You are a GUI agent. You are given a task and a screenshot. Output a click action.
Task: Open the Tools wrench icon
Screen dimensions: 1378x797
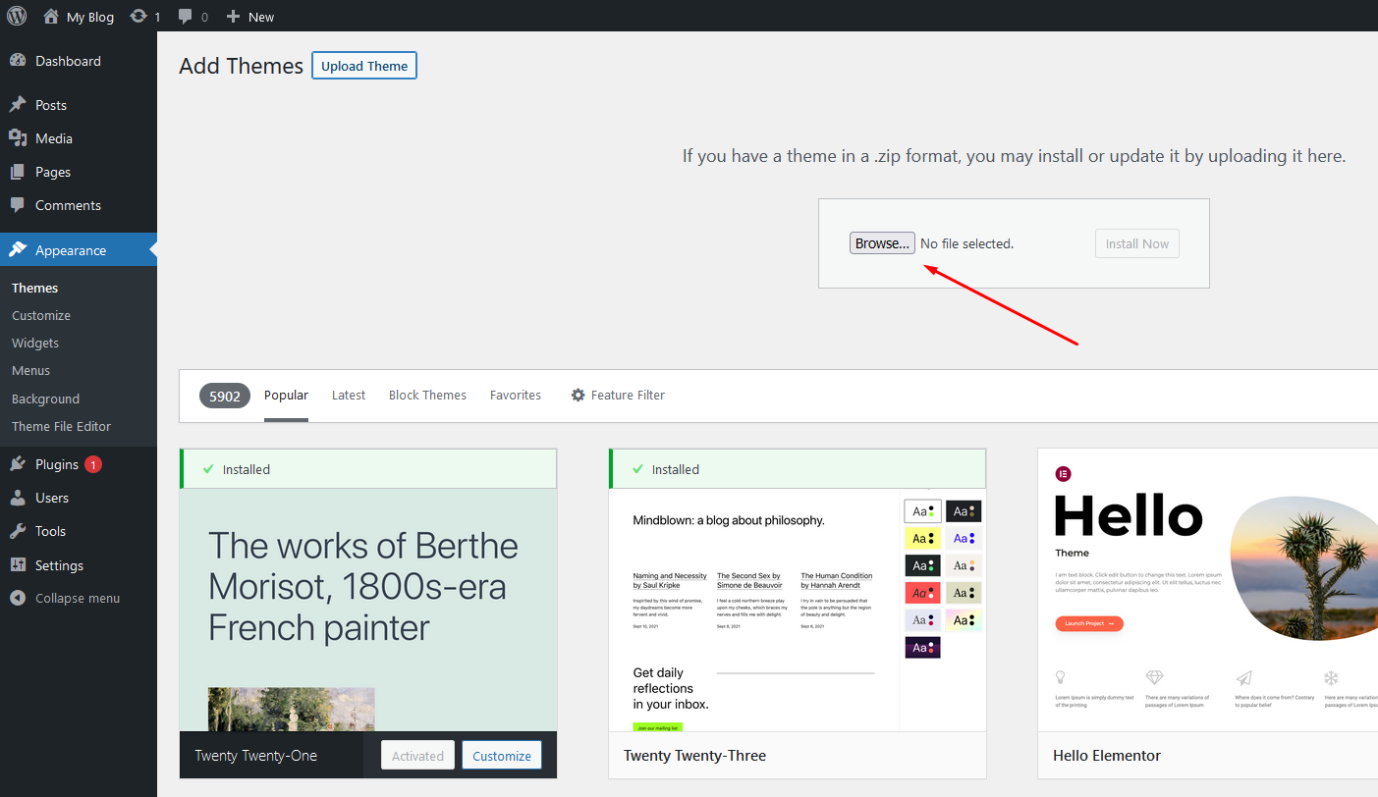tap(18, 531)
